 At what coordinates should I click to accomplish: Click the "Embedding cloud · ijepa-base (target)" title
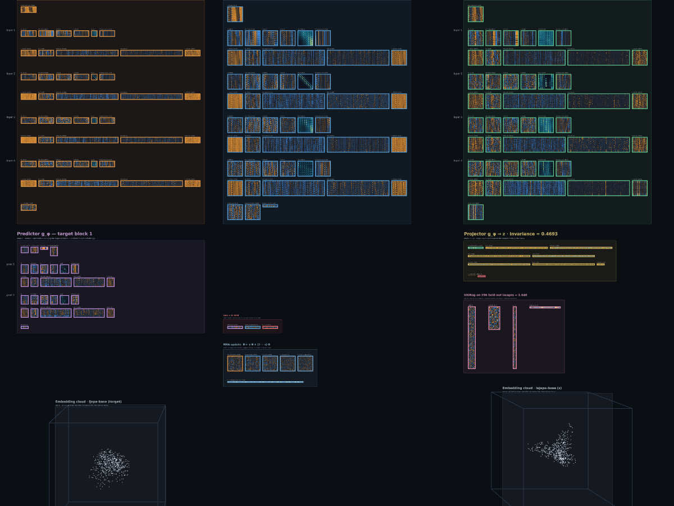tap(88, 401)
